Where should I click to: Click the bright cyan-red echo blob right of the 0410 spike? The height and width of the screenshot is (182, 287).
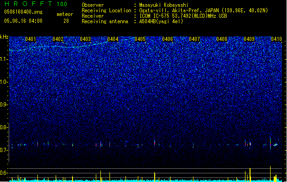(276, 145)
